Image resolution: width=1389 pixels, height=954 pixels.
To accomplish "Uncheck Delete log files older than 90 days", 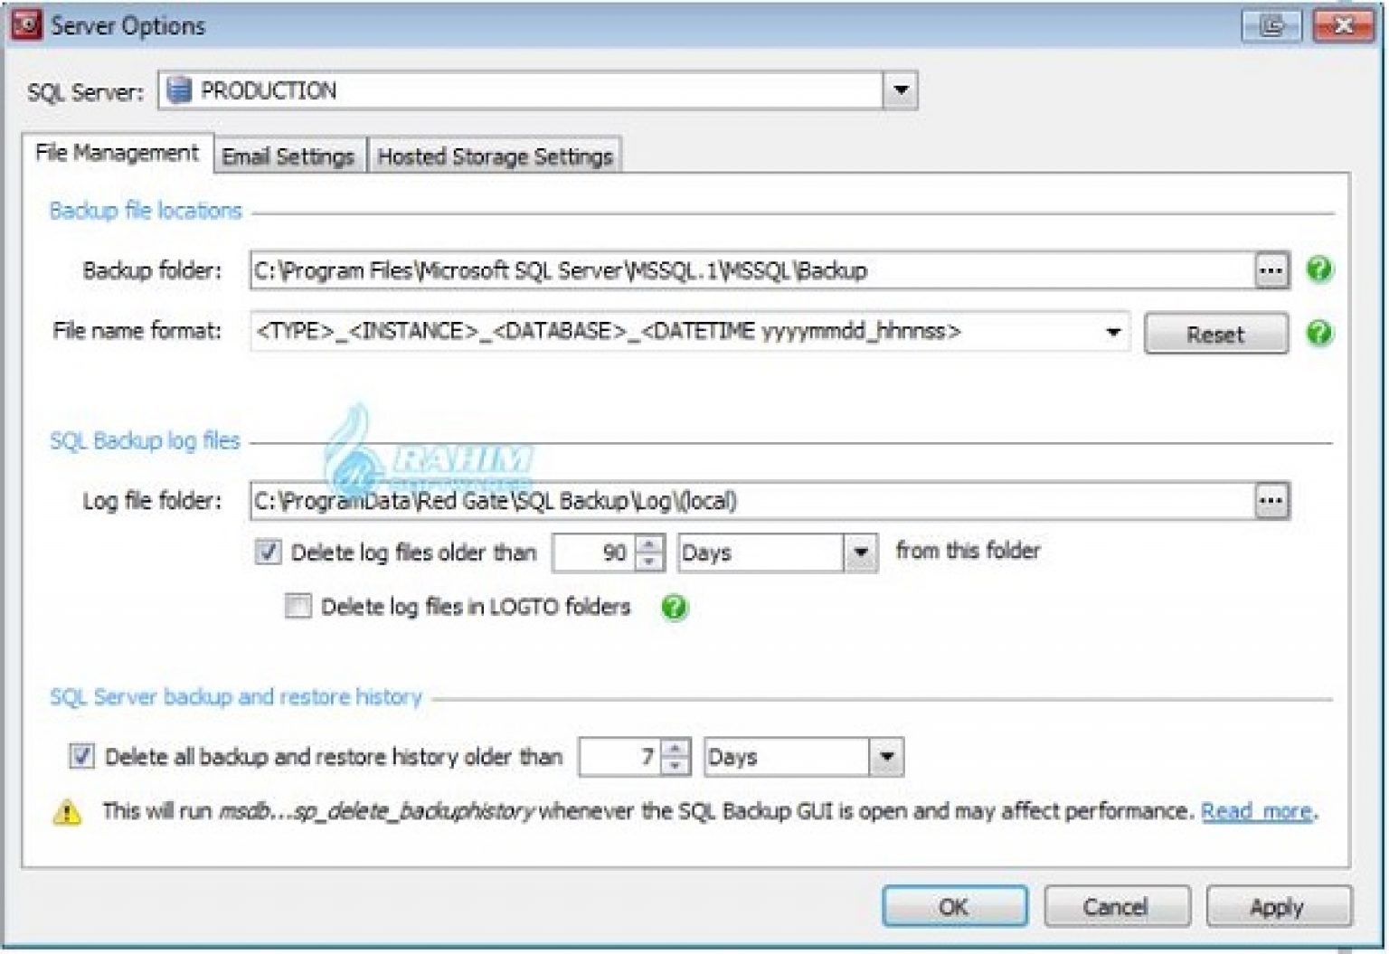I will (x=267, y=552).
